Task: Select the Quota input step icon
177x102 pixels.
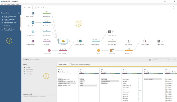Action: click(99, 50)
